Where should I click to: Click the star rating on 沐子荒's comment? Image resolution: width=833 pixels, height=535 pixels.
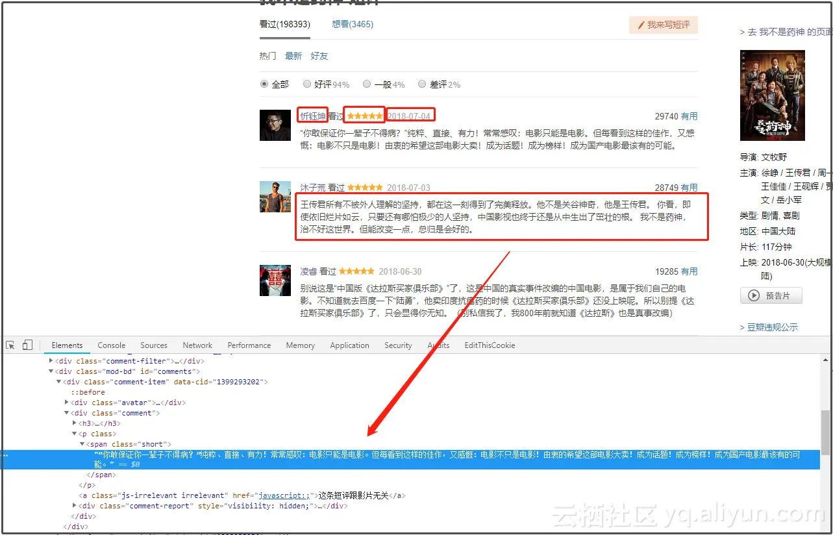[365, 187]
